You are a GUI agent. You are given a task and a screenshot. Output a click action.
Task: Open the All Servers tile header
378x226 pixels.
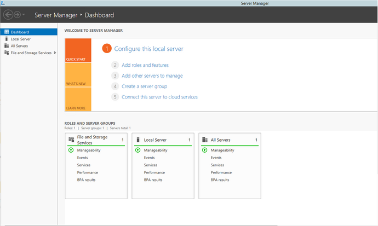click(230, 140)
